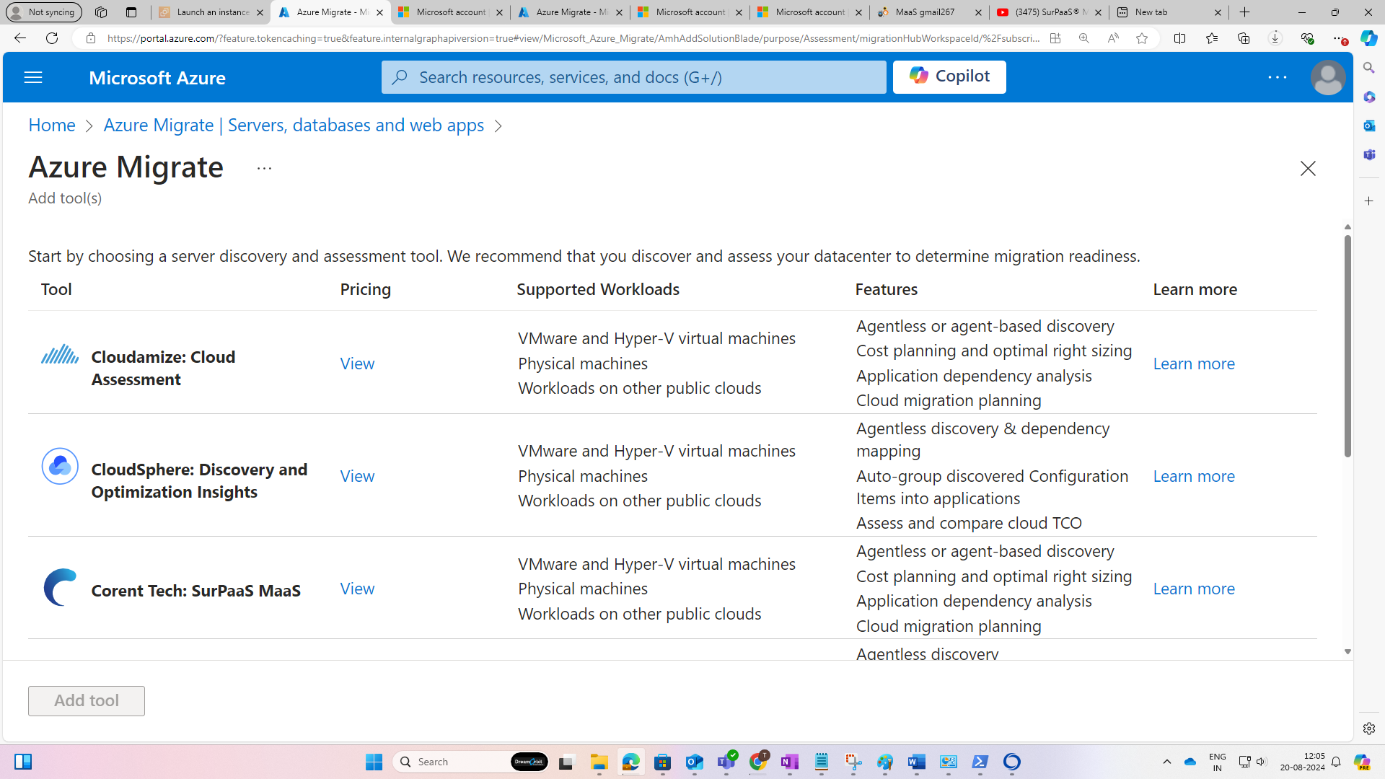Open Azure Migrate Servers breadcrumb link
Viewport: 1385px width, 779px height.
[x=294, y=125]
